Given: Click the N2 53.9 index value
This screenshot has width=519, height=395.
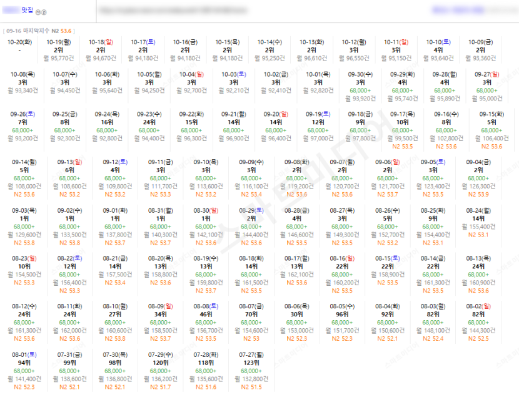Looking at the screenshot, I should pyautogui.click(x=478, y=195).
